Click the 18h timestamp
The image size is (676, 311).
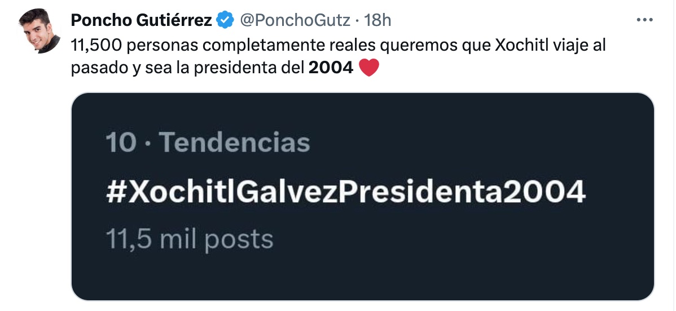pos(378,21)
